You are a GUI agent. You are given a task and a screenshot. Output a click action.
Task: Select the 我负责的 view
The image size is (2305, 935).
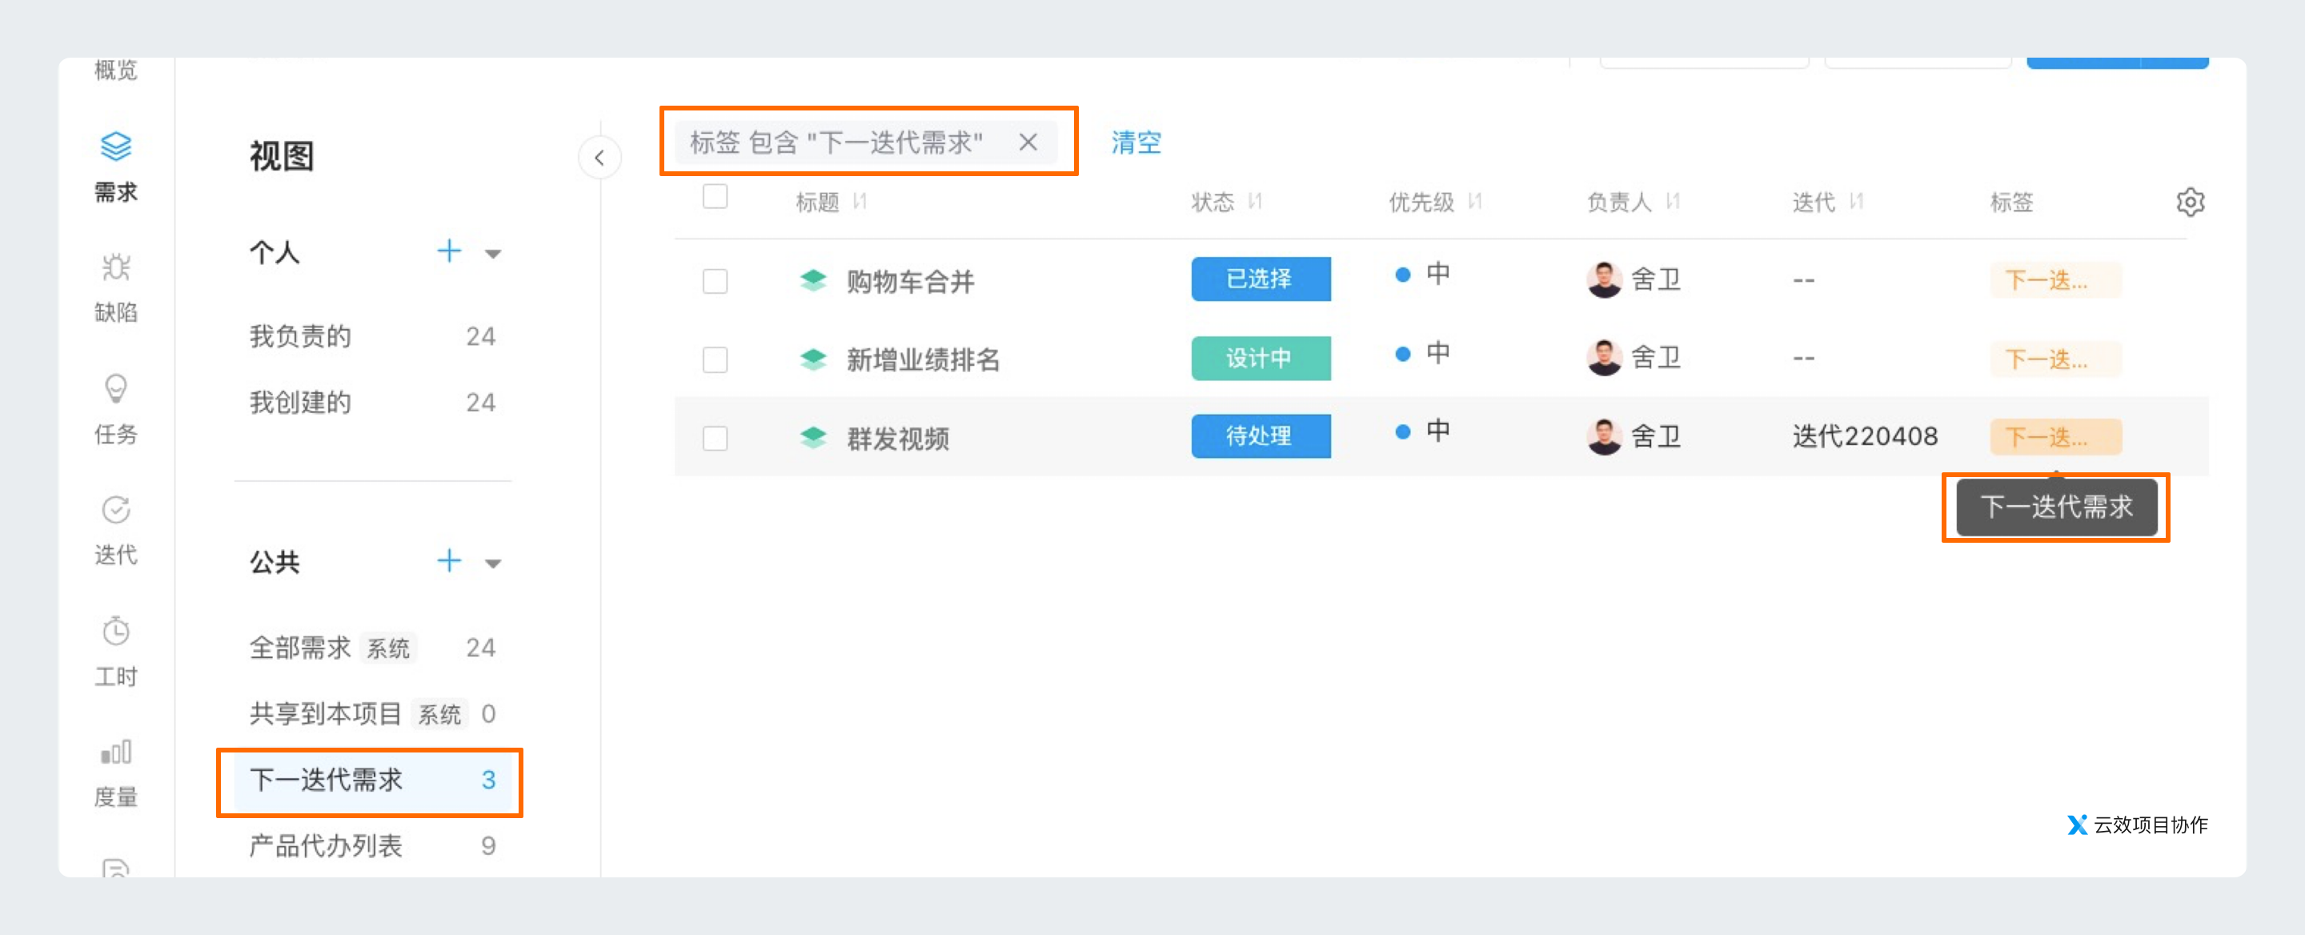click(x=372, y=336)
